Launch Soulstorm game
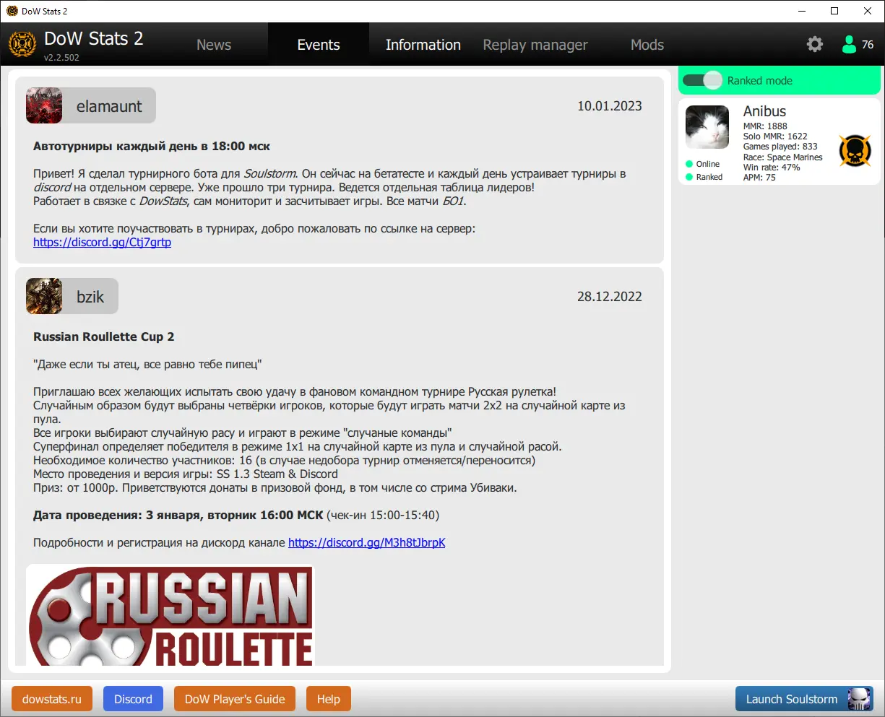 click(804, 699)
